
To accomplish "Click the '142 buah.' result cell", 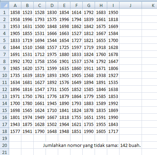I will coord(130,145).
